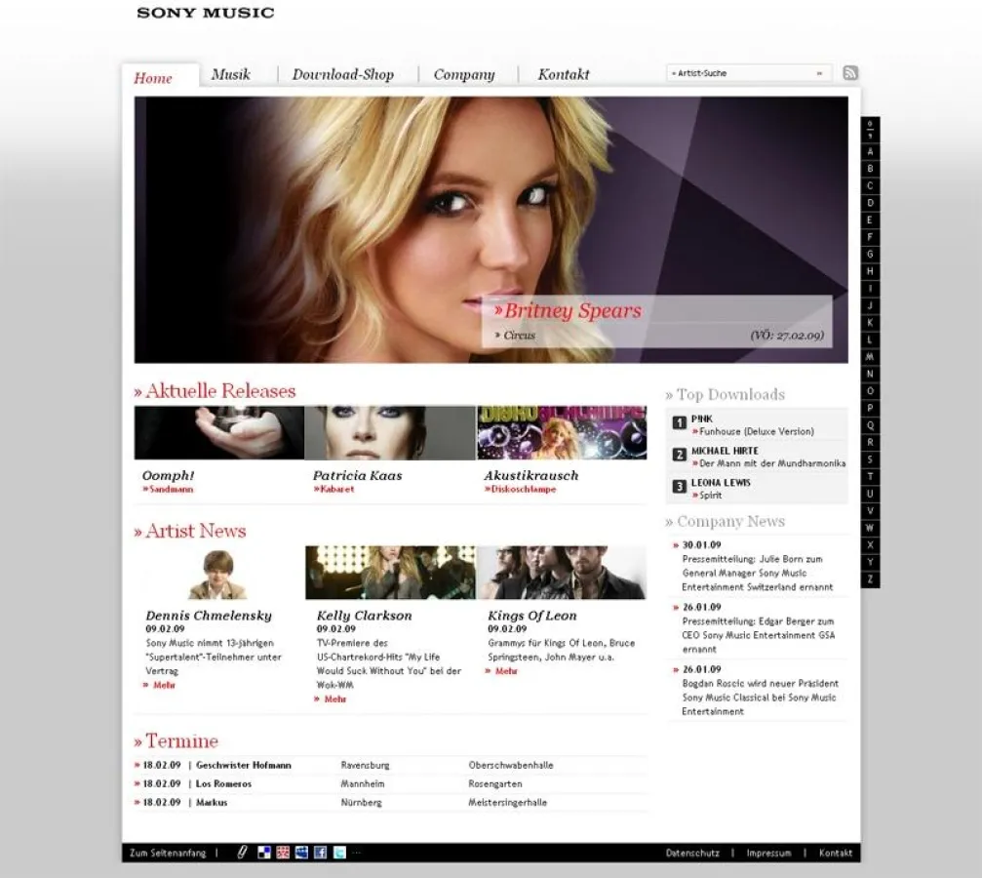Screen dimensions: 982x878
Task: Click the Mister Wong icon in the footer
Action: tap(282, 852)
